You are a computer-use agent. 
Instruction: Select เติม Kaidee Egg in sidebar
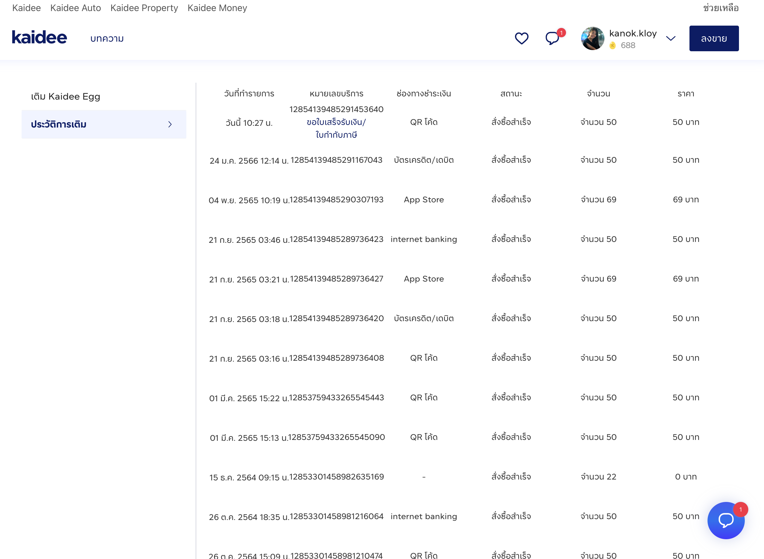(66, 97)
